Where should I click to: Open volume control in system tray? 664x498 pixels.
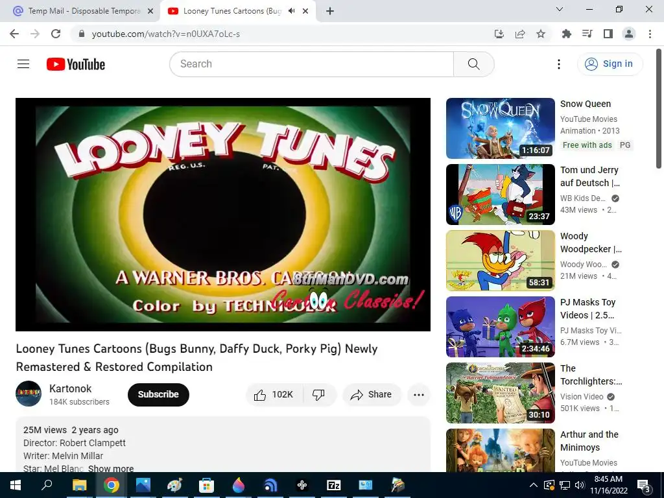pos(580,485)
